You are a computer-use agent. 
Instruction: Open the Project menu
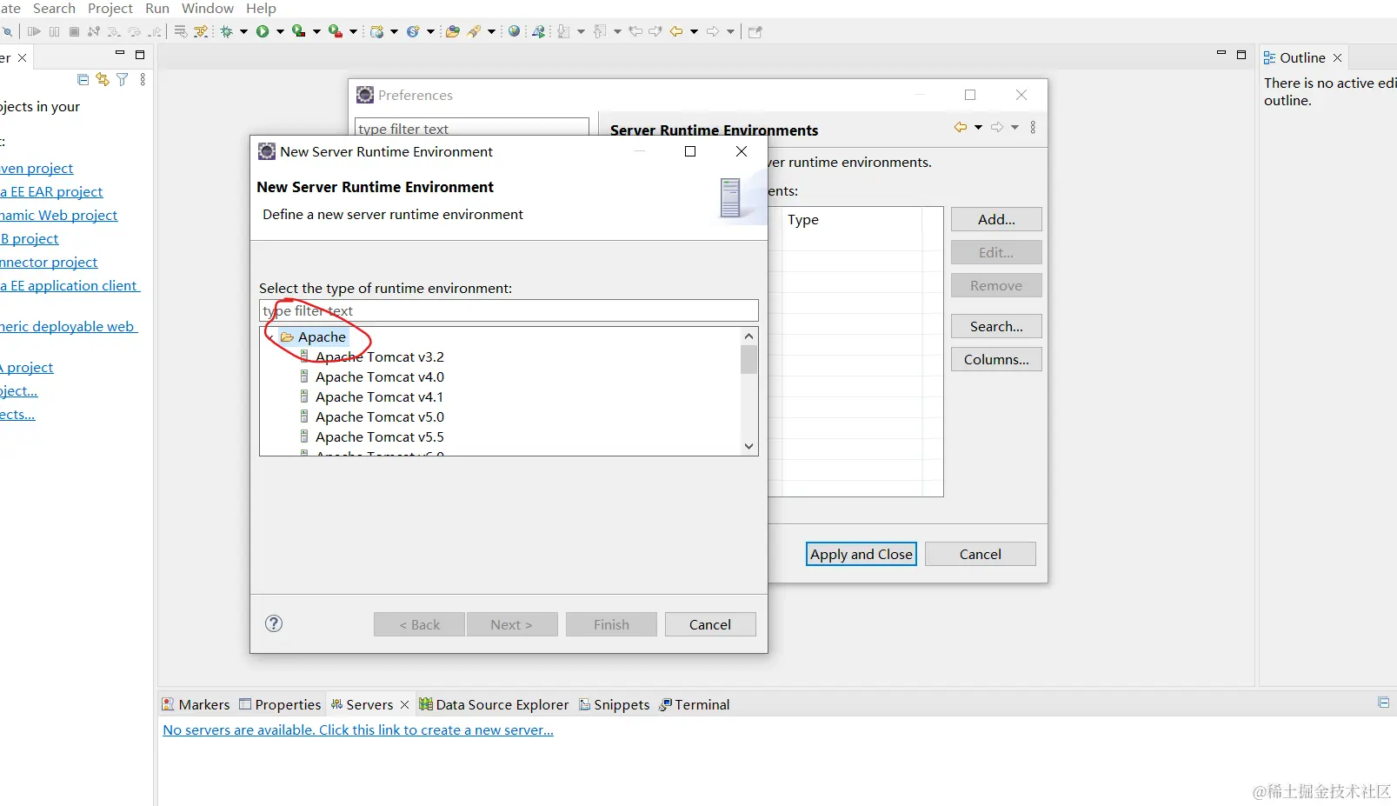click(x=110, y=8)
